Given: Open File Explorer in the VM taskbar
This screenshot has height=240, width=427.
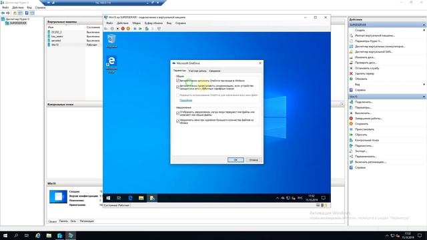Looking at the screenshot, I should coord(141,198).
